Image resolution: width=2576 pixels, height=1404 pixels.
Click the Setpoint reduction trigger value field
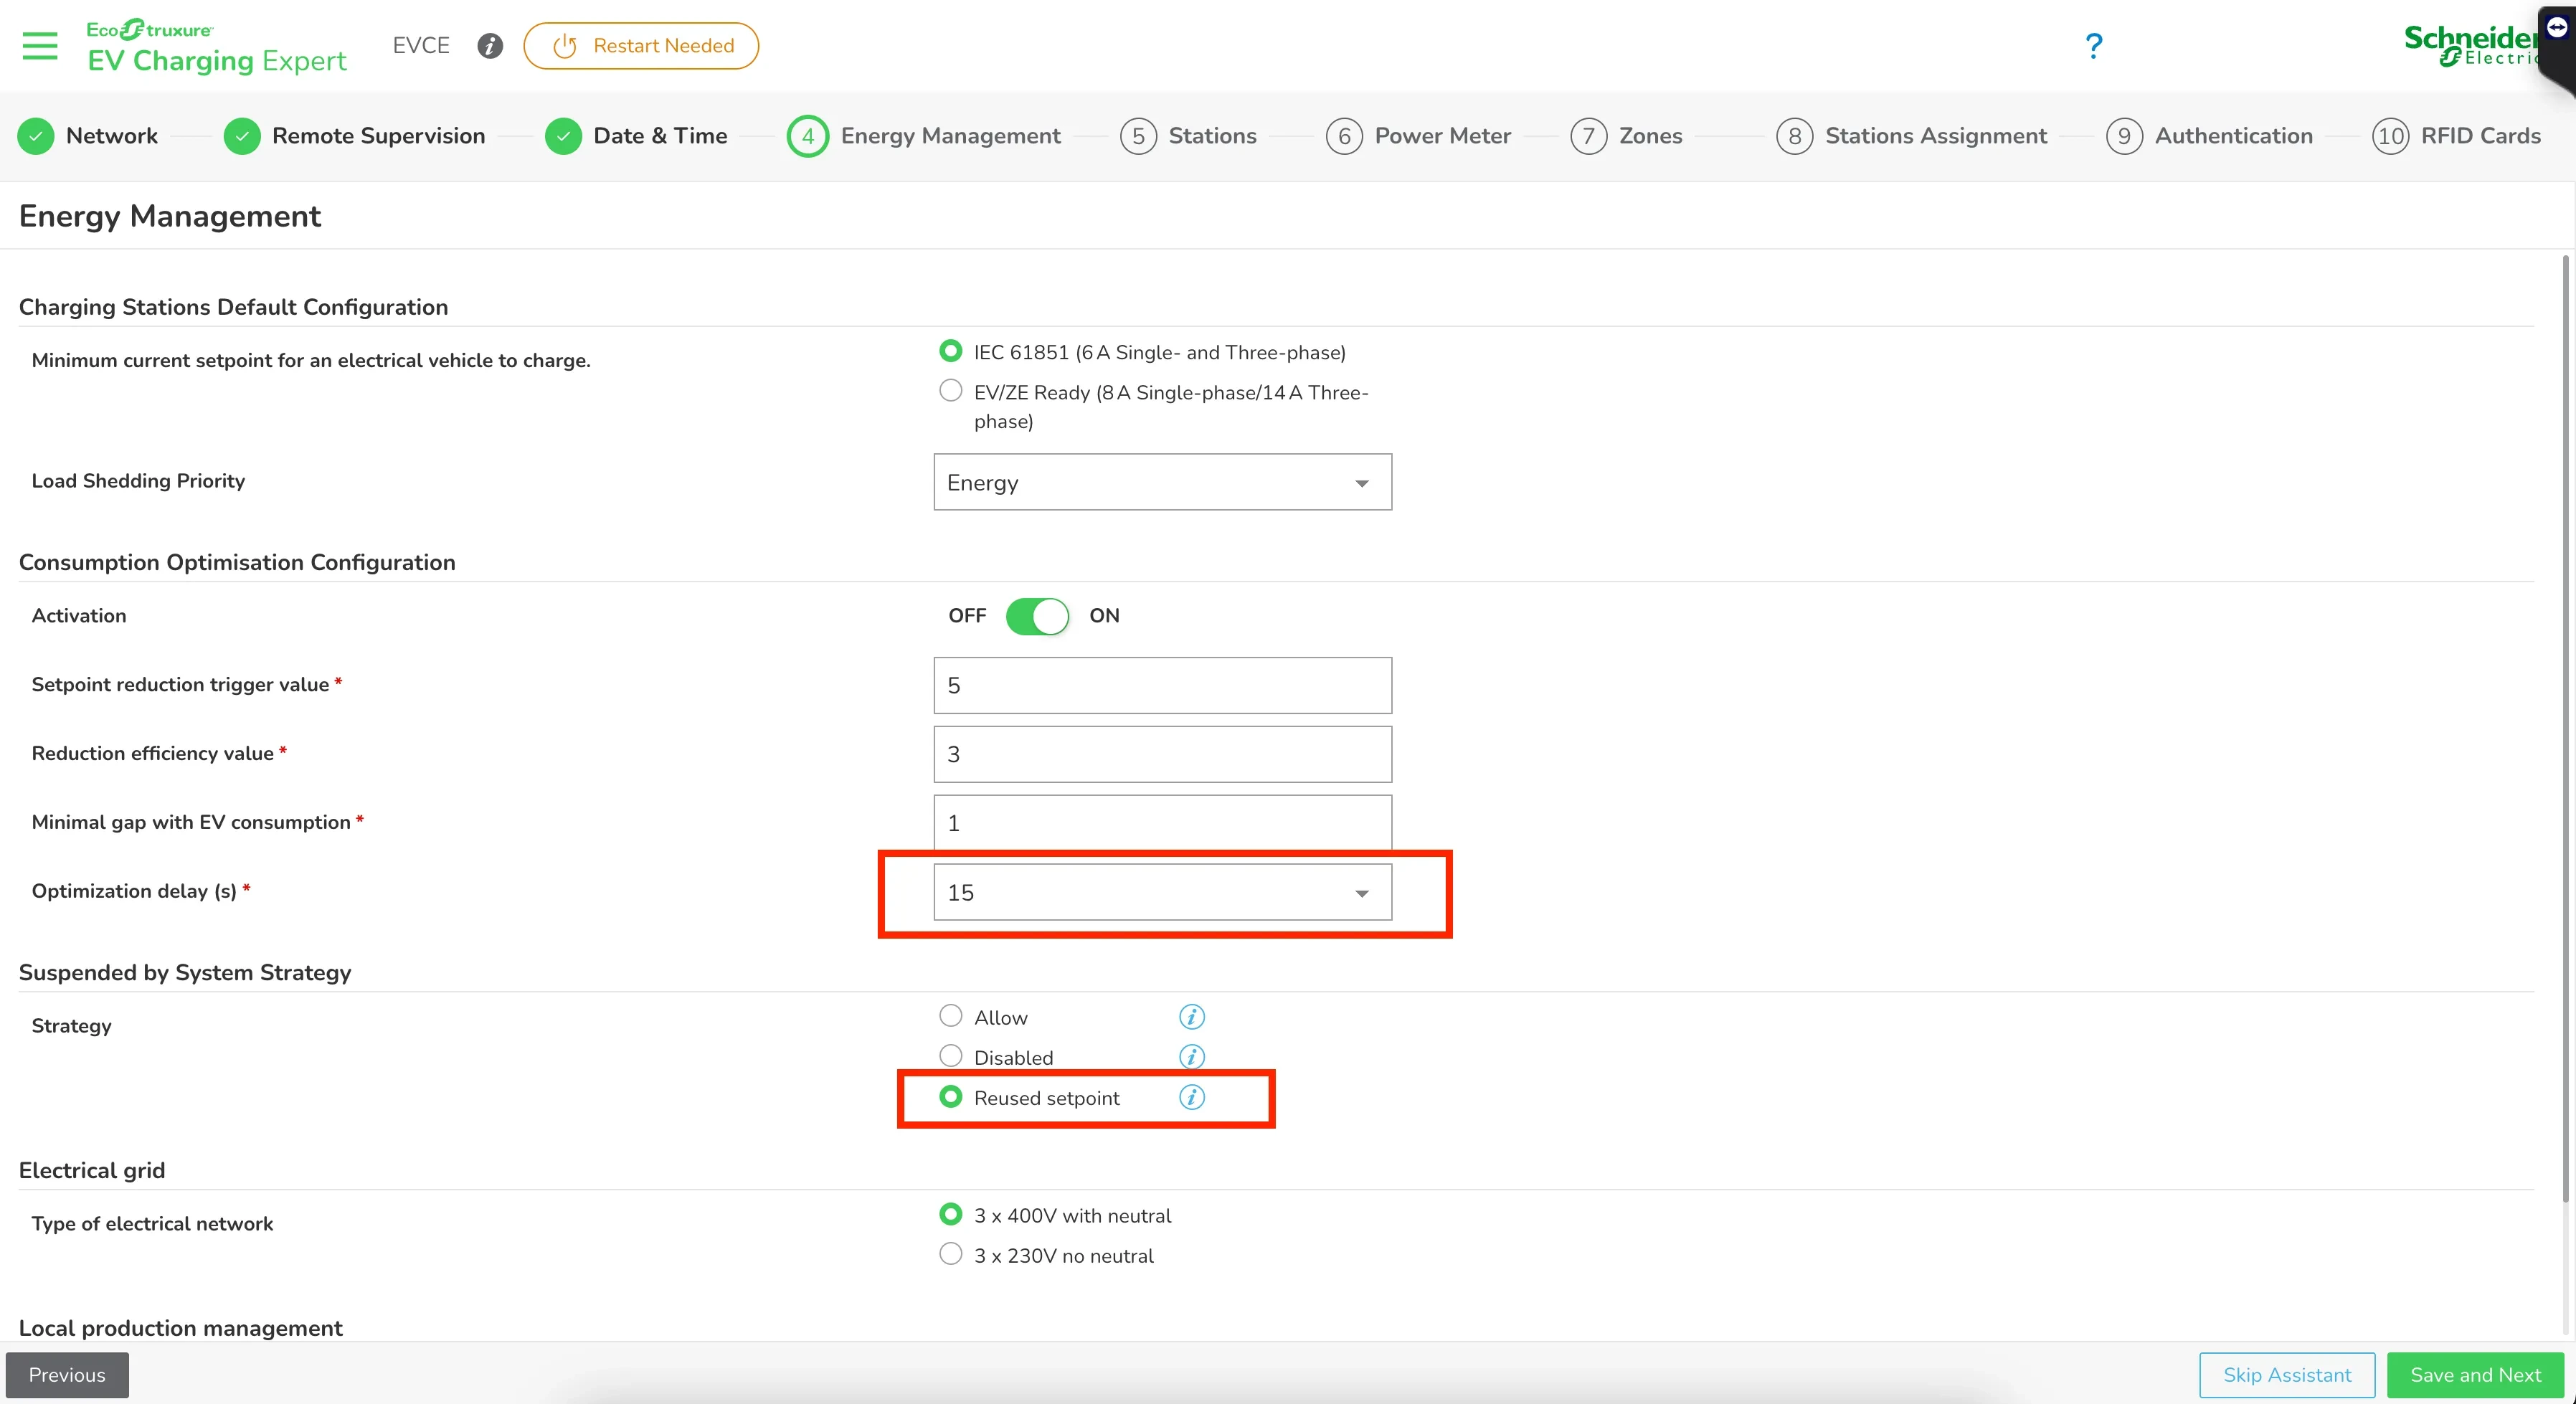1163,686
